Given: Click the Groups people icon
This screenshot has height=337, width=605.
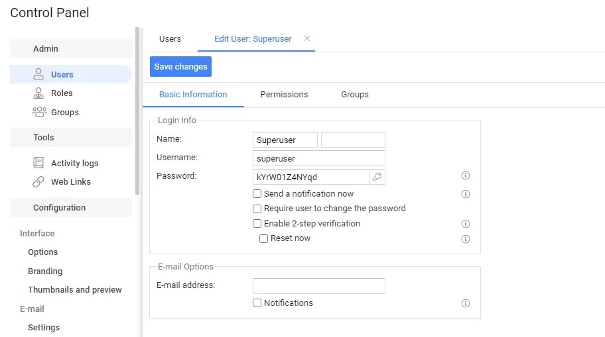Looking at the screenshot, I should 39,112.
